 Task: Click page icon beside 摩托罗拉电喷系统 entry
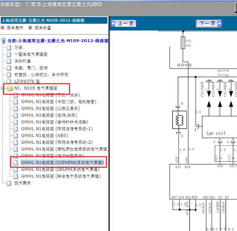point(16,149)
